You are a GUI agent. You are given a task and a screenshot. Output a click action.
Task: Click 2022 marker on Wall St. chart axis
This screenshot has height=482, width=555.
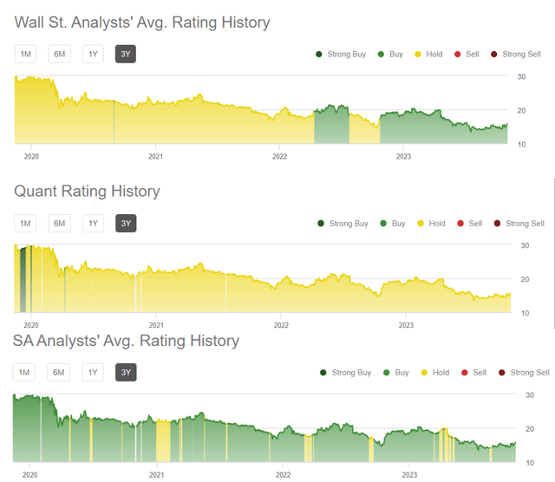279,157
